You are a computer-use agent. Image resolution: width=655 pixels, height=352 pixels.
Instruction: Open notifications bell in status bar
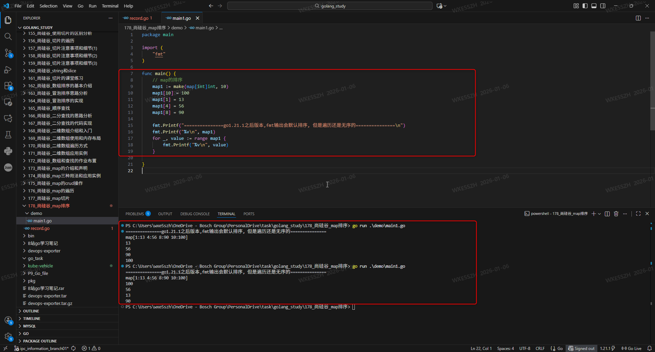click(650, 348)
